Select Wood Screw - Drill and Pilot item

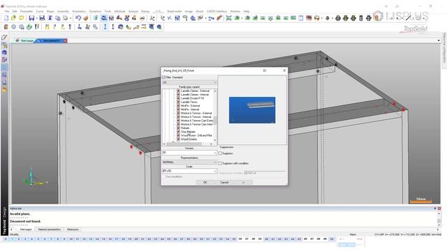coord(196,135)
